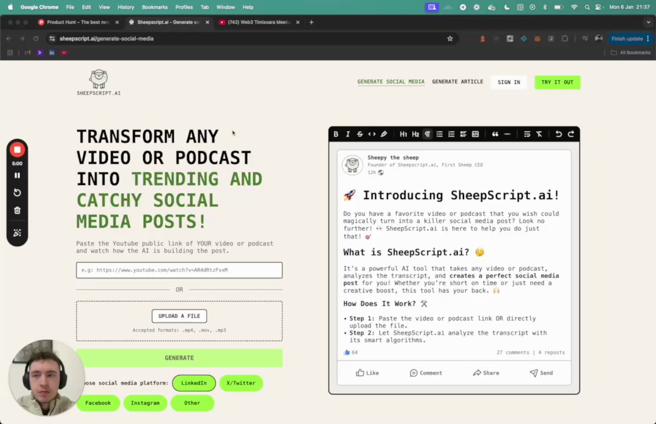Like the Sheepy post preview
Viewport: 656px width, 424px height.
pos(367,373)
